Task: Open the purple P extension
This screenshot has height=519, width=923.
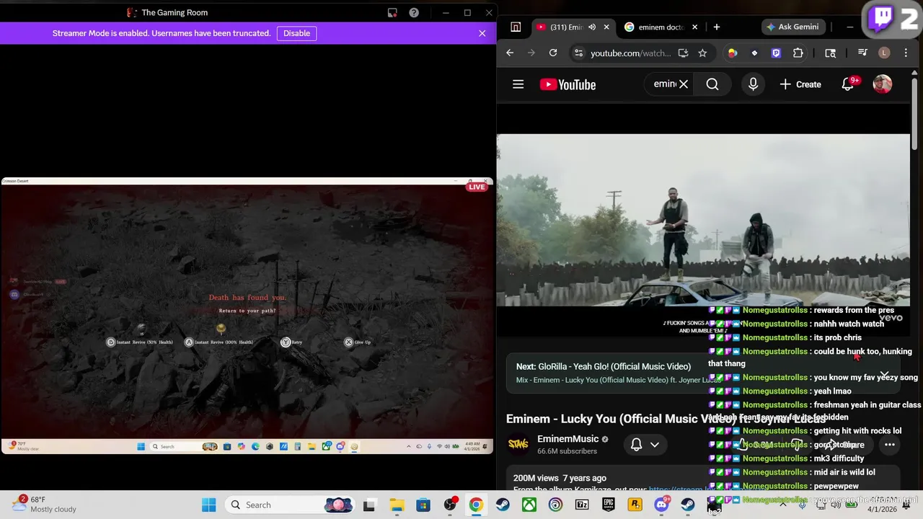Action: pyautogui.click(x=776, y=53)
